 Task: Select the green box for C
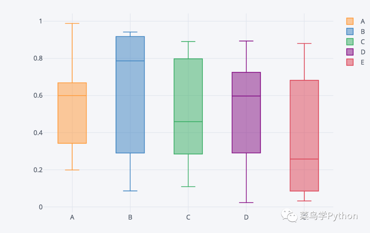click(x=188, y=106)
